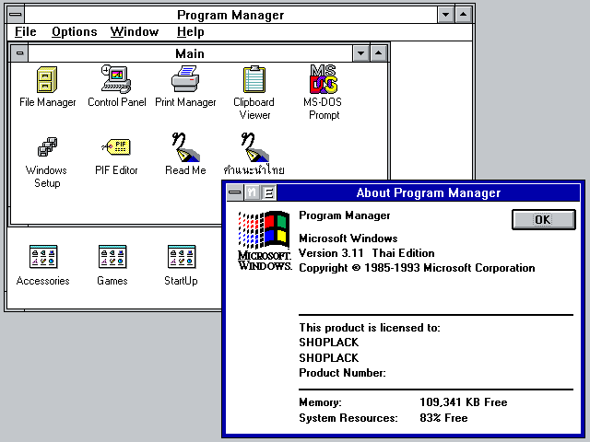
Task: Click the 'System Resources:' label
Action: tap(348, 418)
